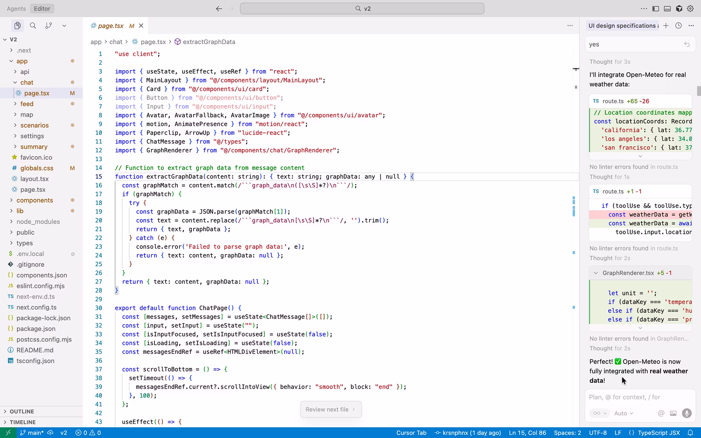Expand the OUTLINE section
Viewport: 701px width, 438px height.
click(x=22, y=411)
